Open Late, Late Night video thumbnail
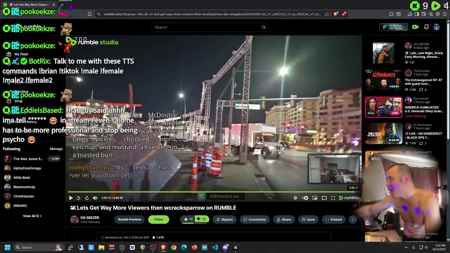This screenshot has width=450, height=253. [x=384, y=53]
